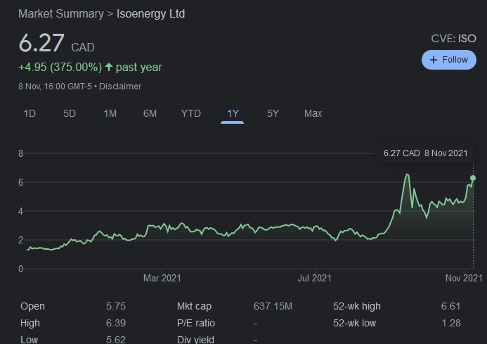Click the +4.95 (375.00%) past year change
This screenshot has width=487, height=344.
point(90,68)
